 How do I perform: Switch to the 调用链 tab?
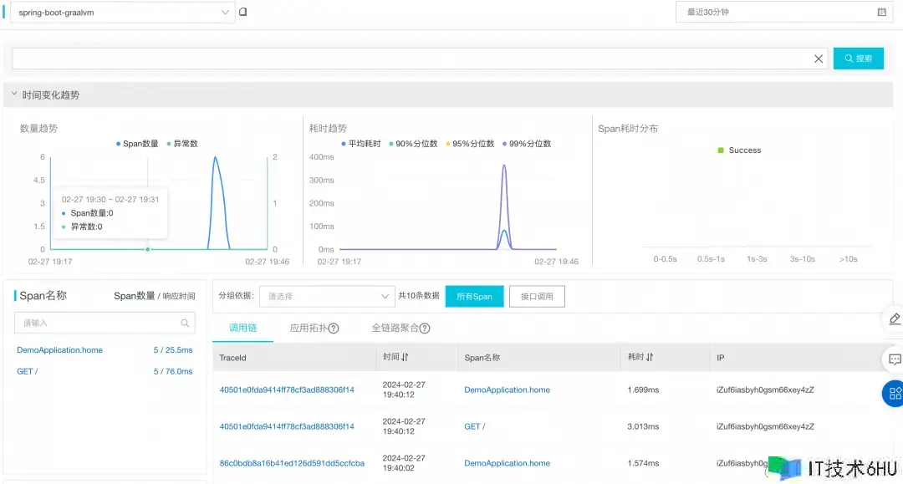click(x=243, y=329)
